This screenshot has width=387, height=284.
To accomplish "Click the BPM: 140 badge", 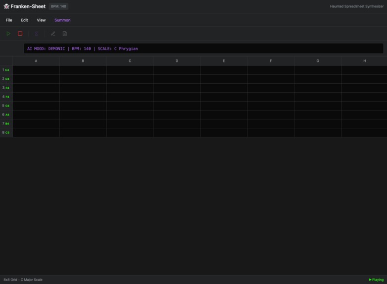I will click(x=58, y=6).
